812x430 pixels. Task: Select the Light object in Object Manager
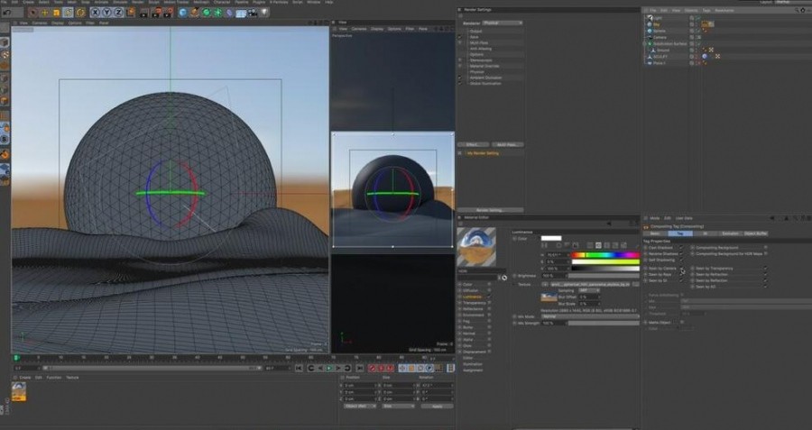click(658, 18)
